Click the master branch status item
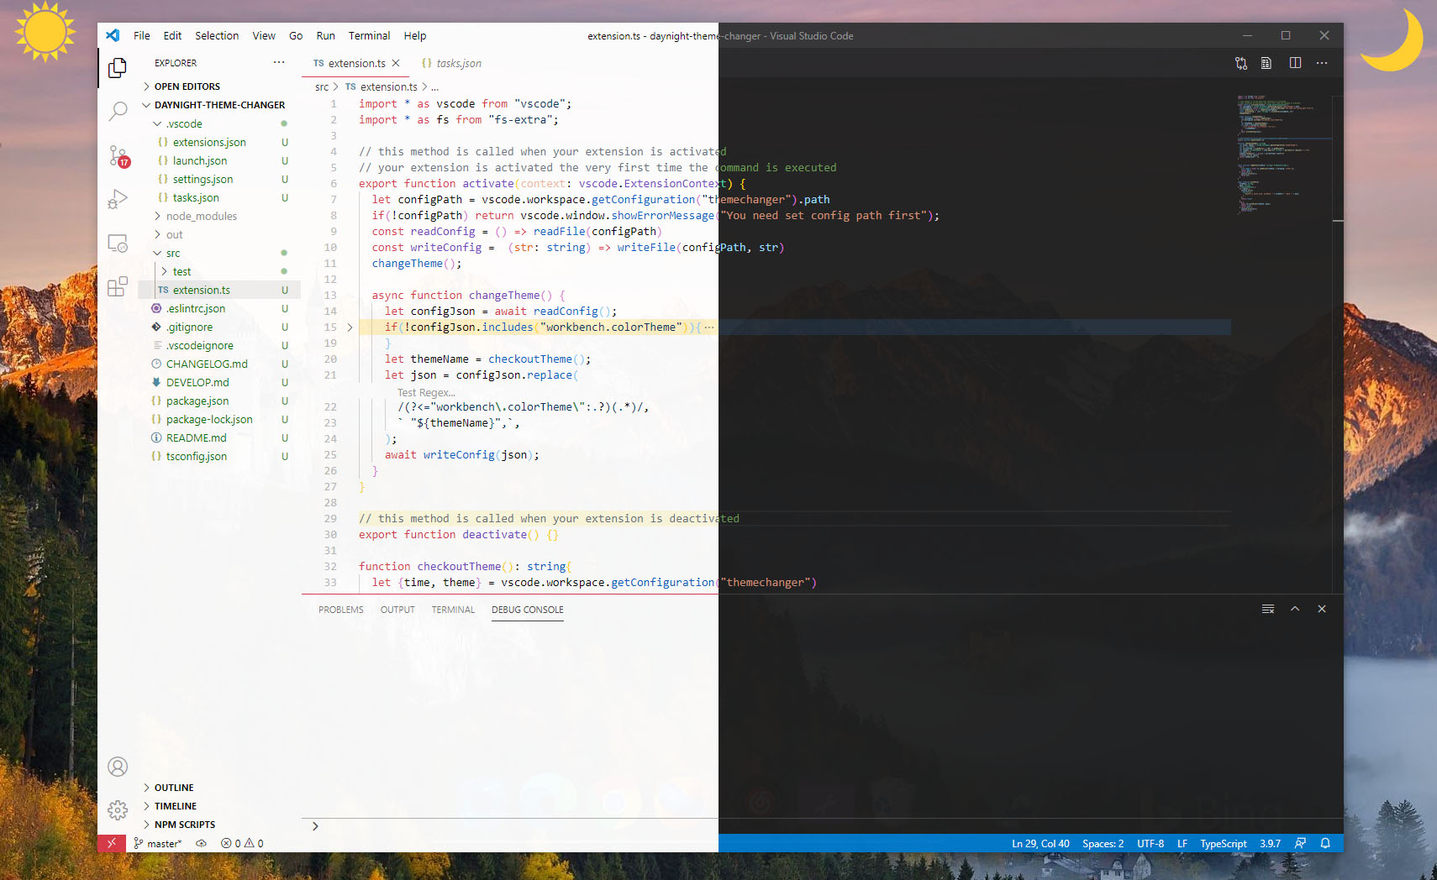This screenshot has height=880, width=1437. point(157,843)
